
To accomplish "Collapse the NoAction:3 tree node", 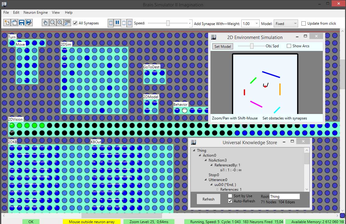I will [x=205, y=160].
